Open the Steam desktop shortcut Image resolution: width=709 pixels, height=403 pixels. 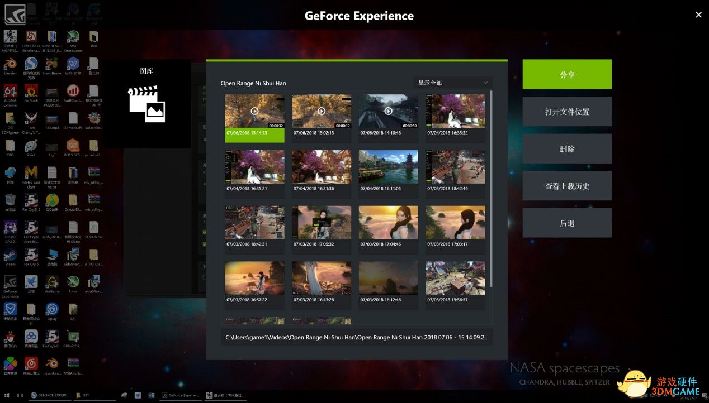[10, 257]
